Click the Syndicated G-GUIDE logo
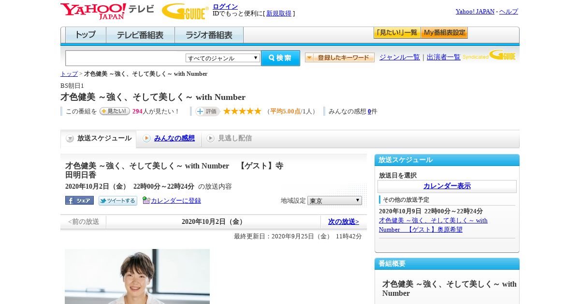This screenshot has width=580, height=304. pos(489,55)
